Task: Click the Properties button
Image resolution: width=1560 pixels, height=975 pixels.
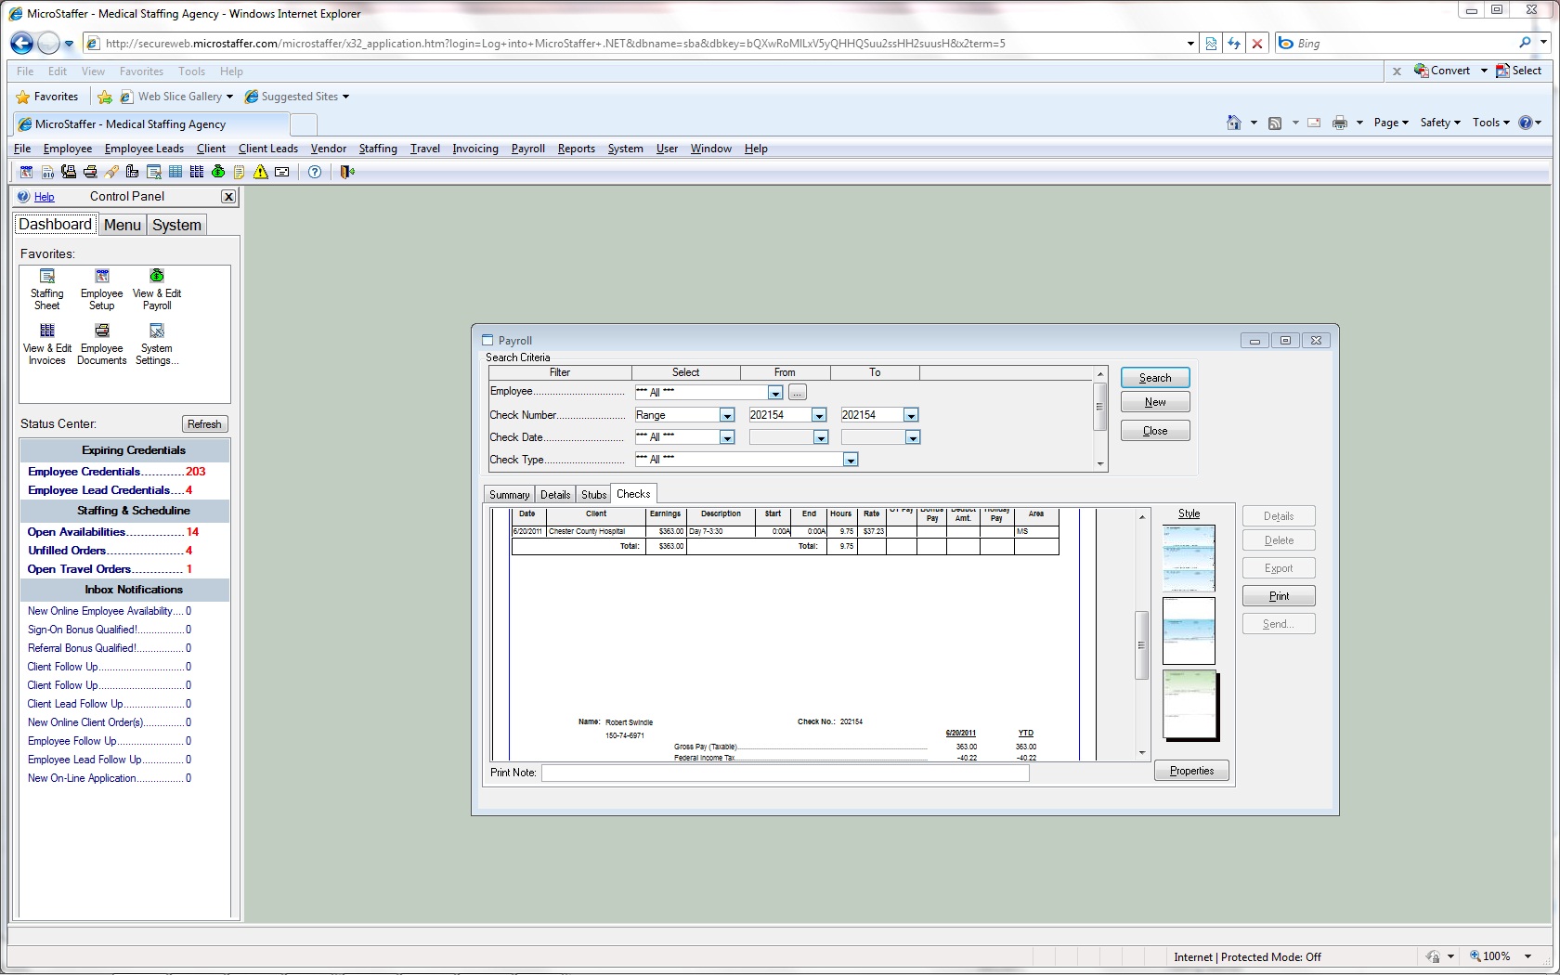Action: (1191, 771)
